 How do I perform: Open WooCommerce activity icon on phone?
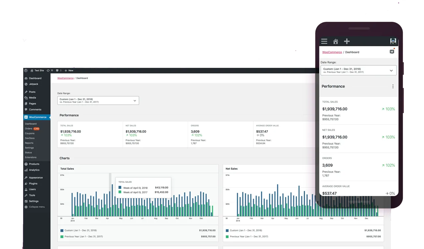click(x=392, y=51)
